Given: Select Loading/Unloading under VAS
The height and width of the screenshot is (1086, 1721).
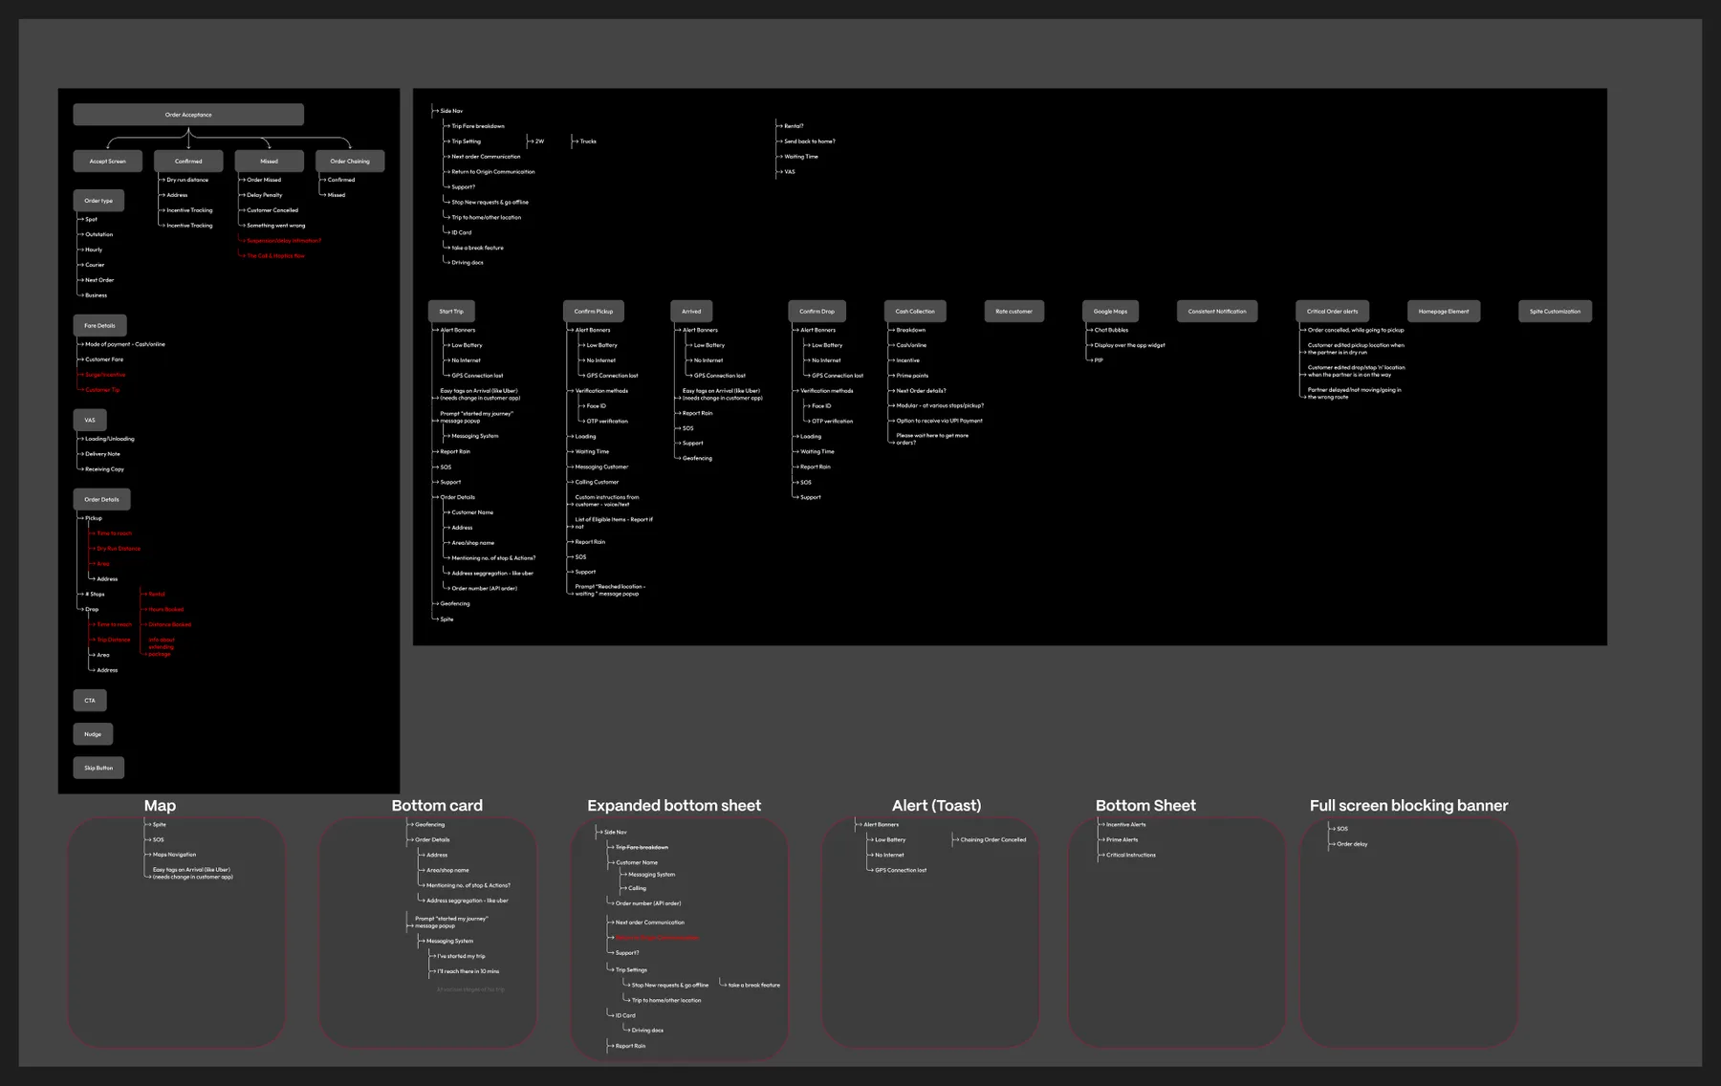Looking at the screenshot, I should (x=110, y=439).
